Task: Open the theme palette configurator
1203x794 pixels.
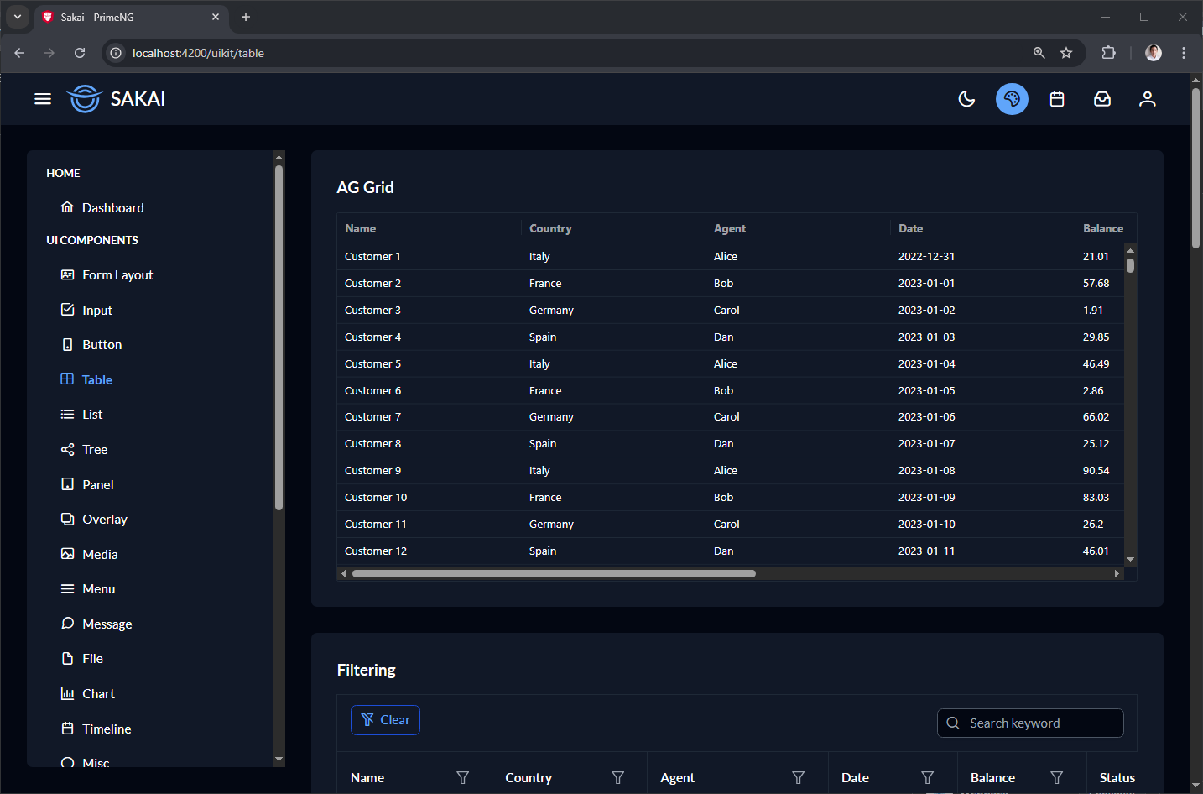Action: 1012,99
